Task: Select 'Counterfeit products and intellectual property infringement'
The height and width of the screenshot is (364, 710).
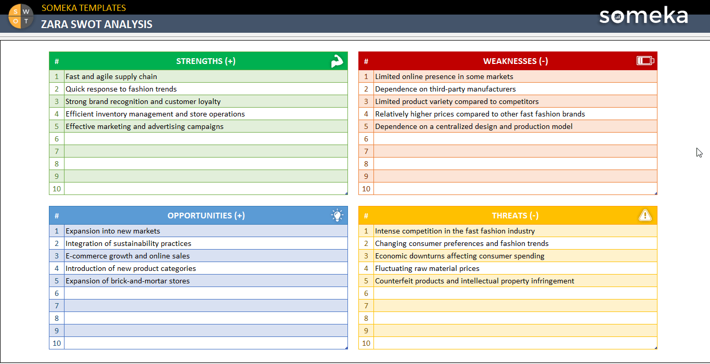Action: point(515,281)
